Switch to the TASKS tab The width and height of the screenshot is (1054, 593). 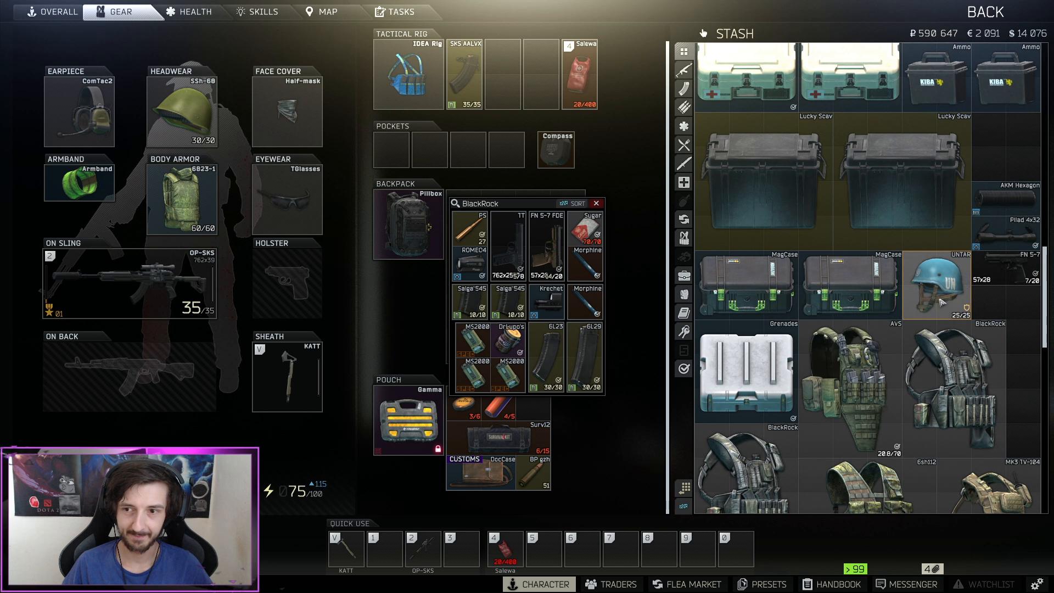[x=395, y=12]
